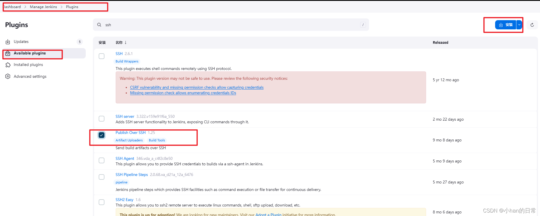Screen dimensions: 540x216
Task: Click the slash shortcut hint in search
Action: tap(363, 25)
